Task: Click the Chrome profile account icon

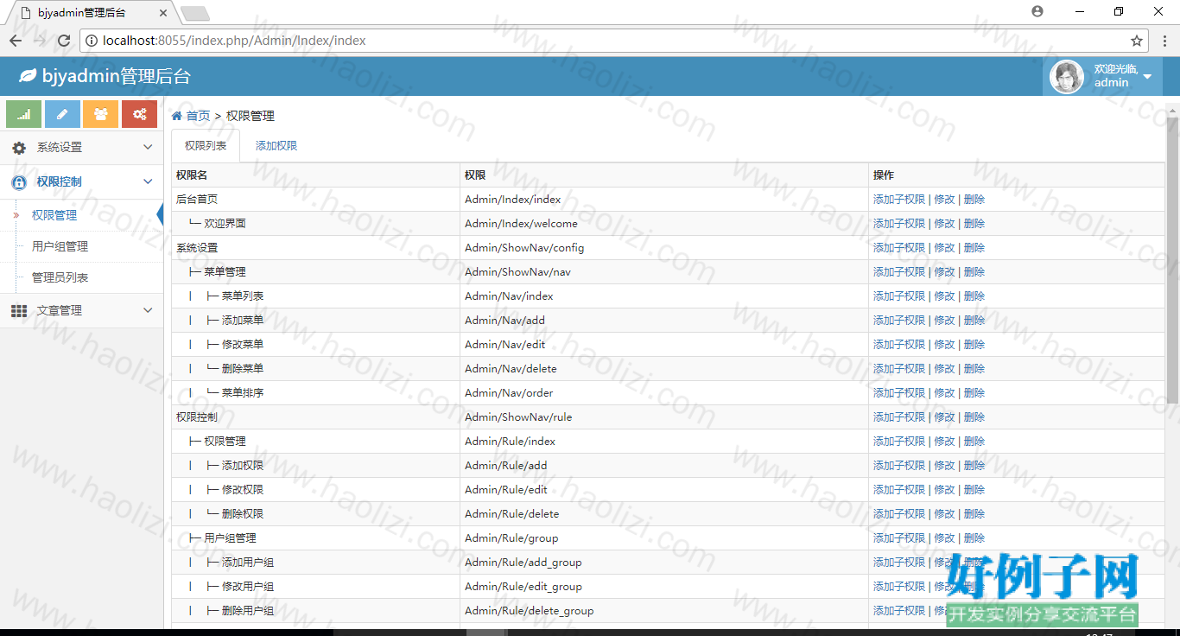Action: tap(1037, 11)
